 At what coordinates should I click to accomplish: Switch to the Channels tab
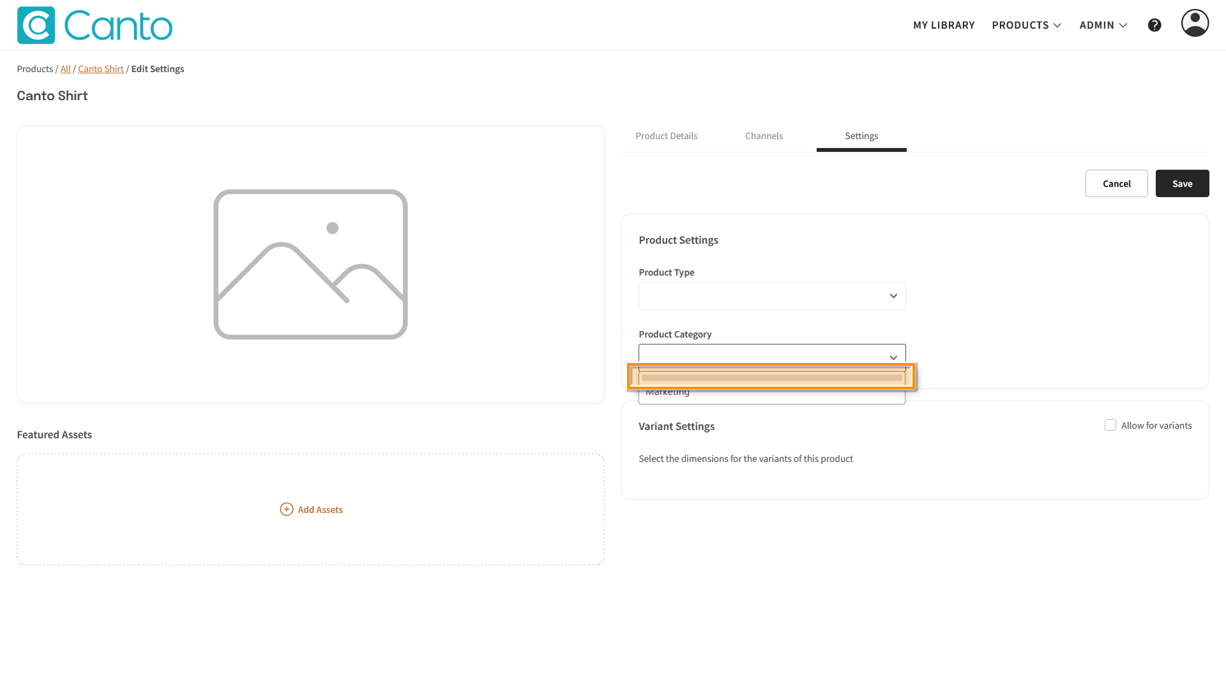pyautogui.click(x=764, y=136)
